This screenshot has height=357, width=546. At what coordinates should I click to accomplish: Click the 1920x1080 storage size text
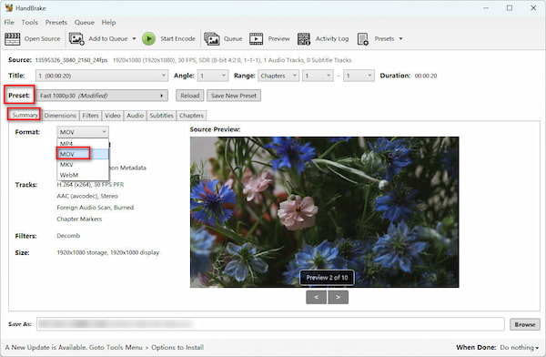(108, 253)
